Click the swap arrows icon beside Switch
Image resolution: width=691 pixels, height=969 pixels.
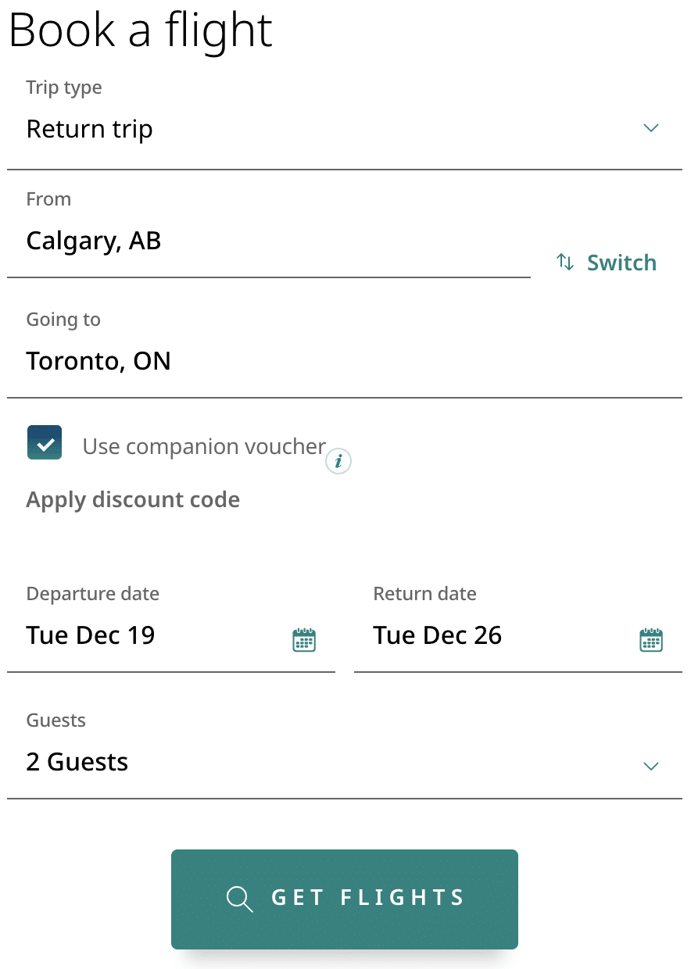[564, 263]
